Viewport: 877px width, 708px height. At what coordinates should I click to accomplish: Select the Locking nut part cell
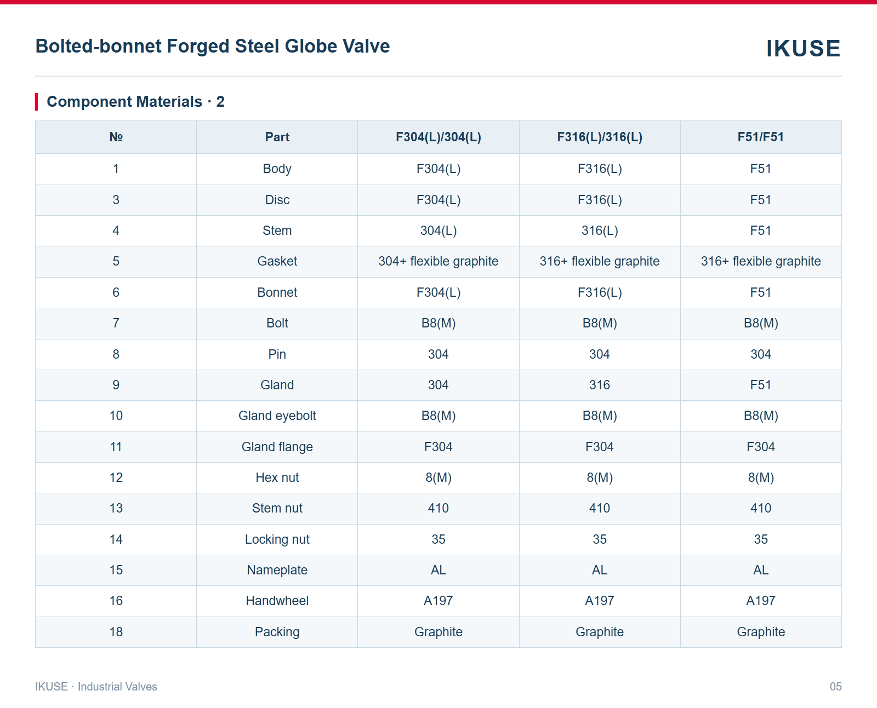(277, 540)
